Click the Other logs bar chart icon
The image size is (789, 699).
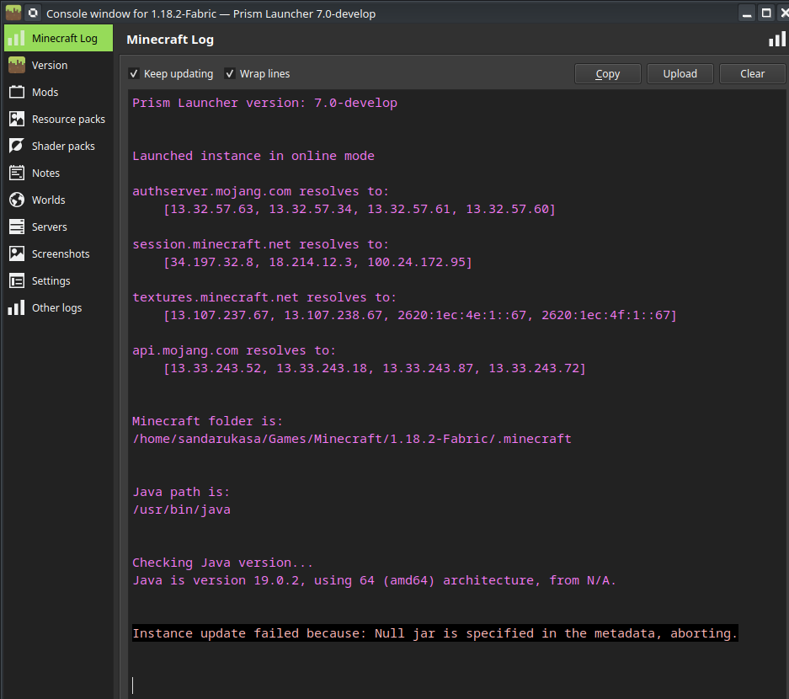coord(17,307)
